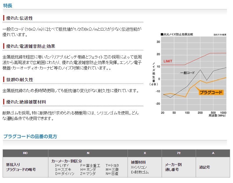Click the 金属抵抗線を粗密に巻いた paragraph
Image resolution: width=233 pixels, height=183 pixels.
point(72,63)
